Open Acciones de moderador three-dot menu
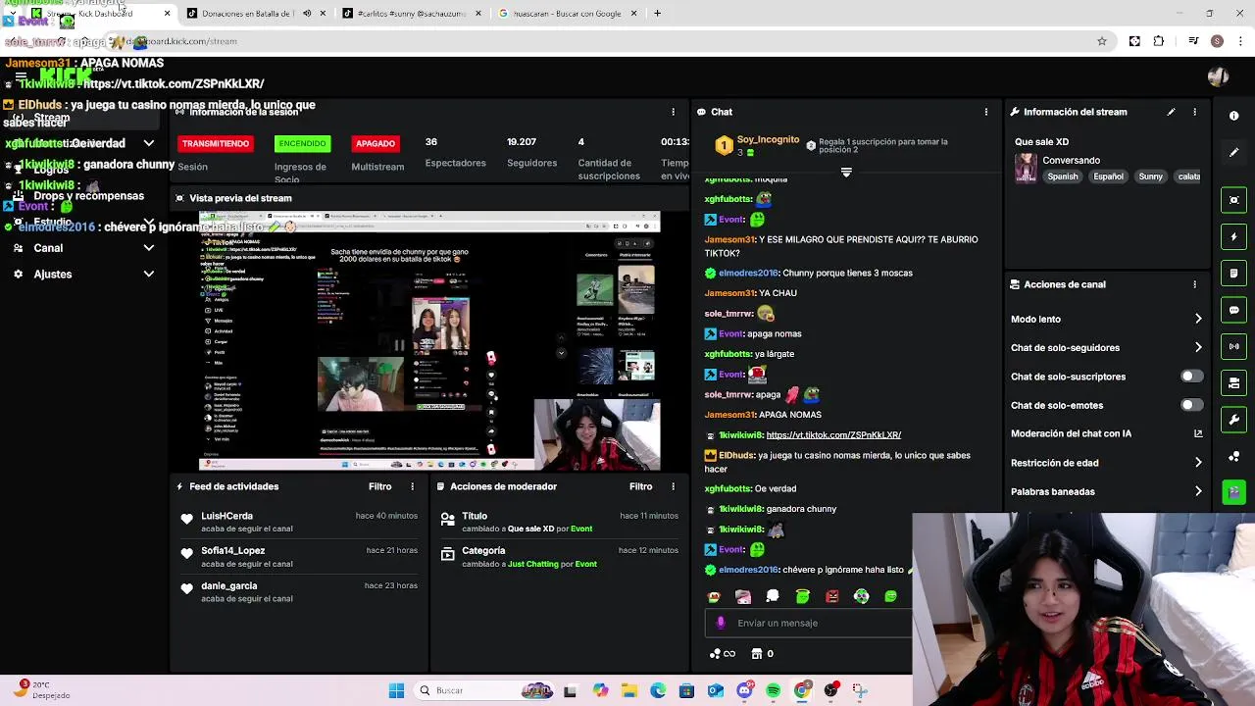Viewport: 1255px width, 706px height. point(673,486)
